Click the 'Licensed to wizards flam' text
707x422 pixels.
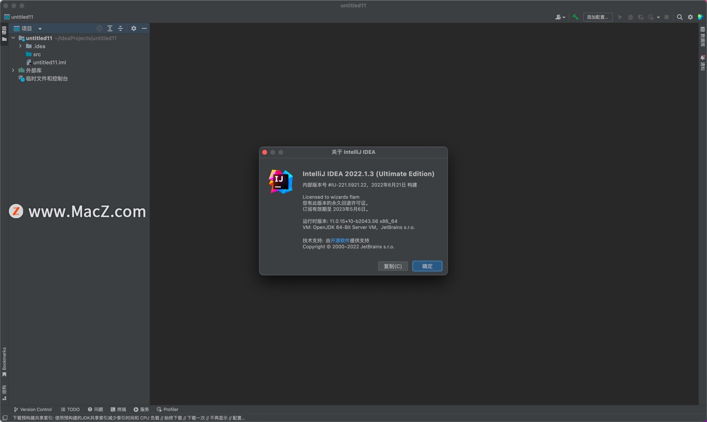[331, 197]
